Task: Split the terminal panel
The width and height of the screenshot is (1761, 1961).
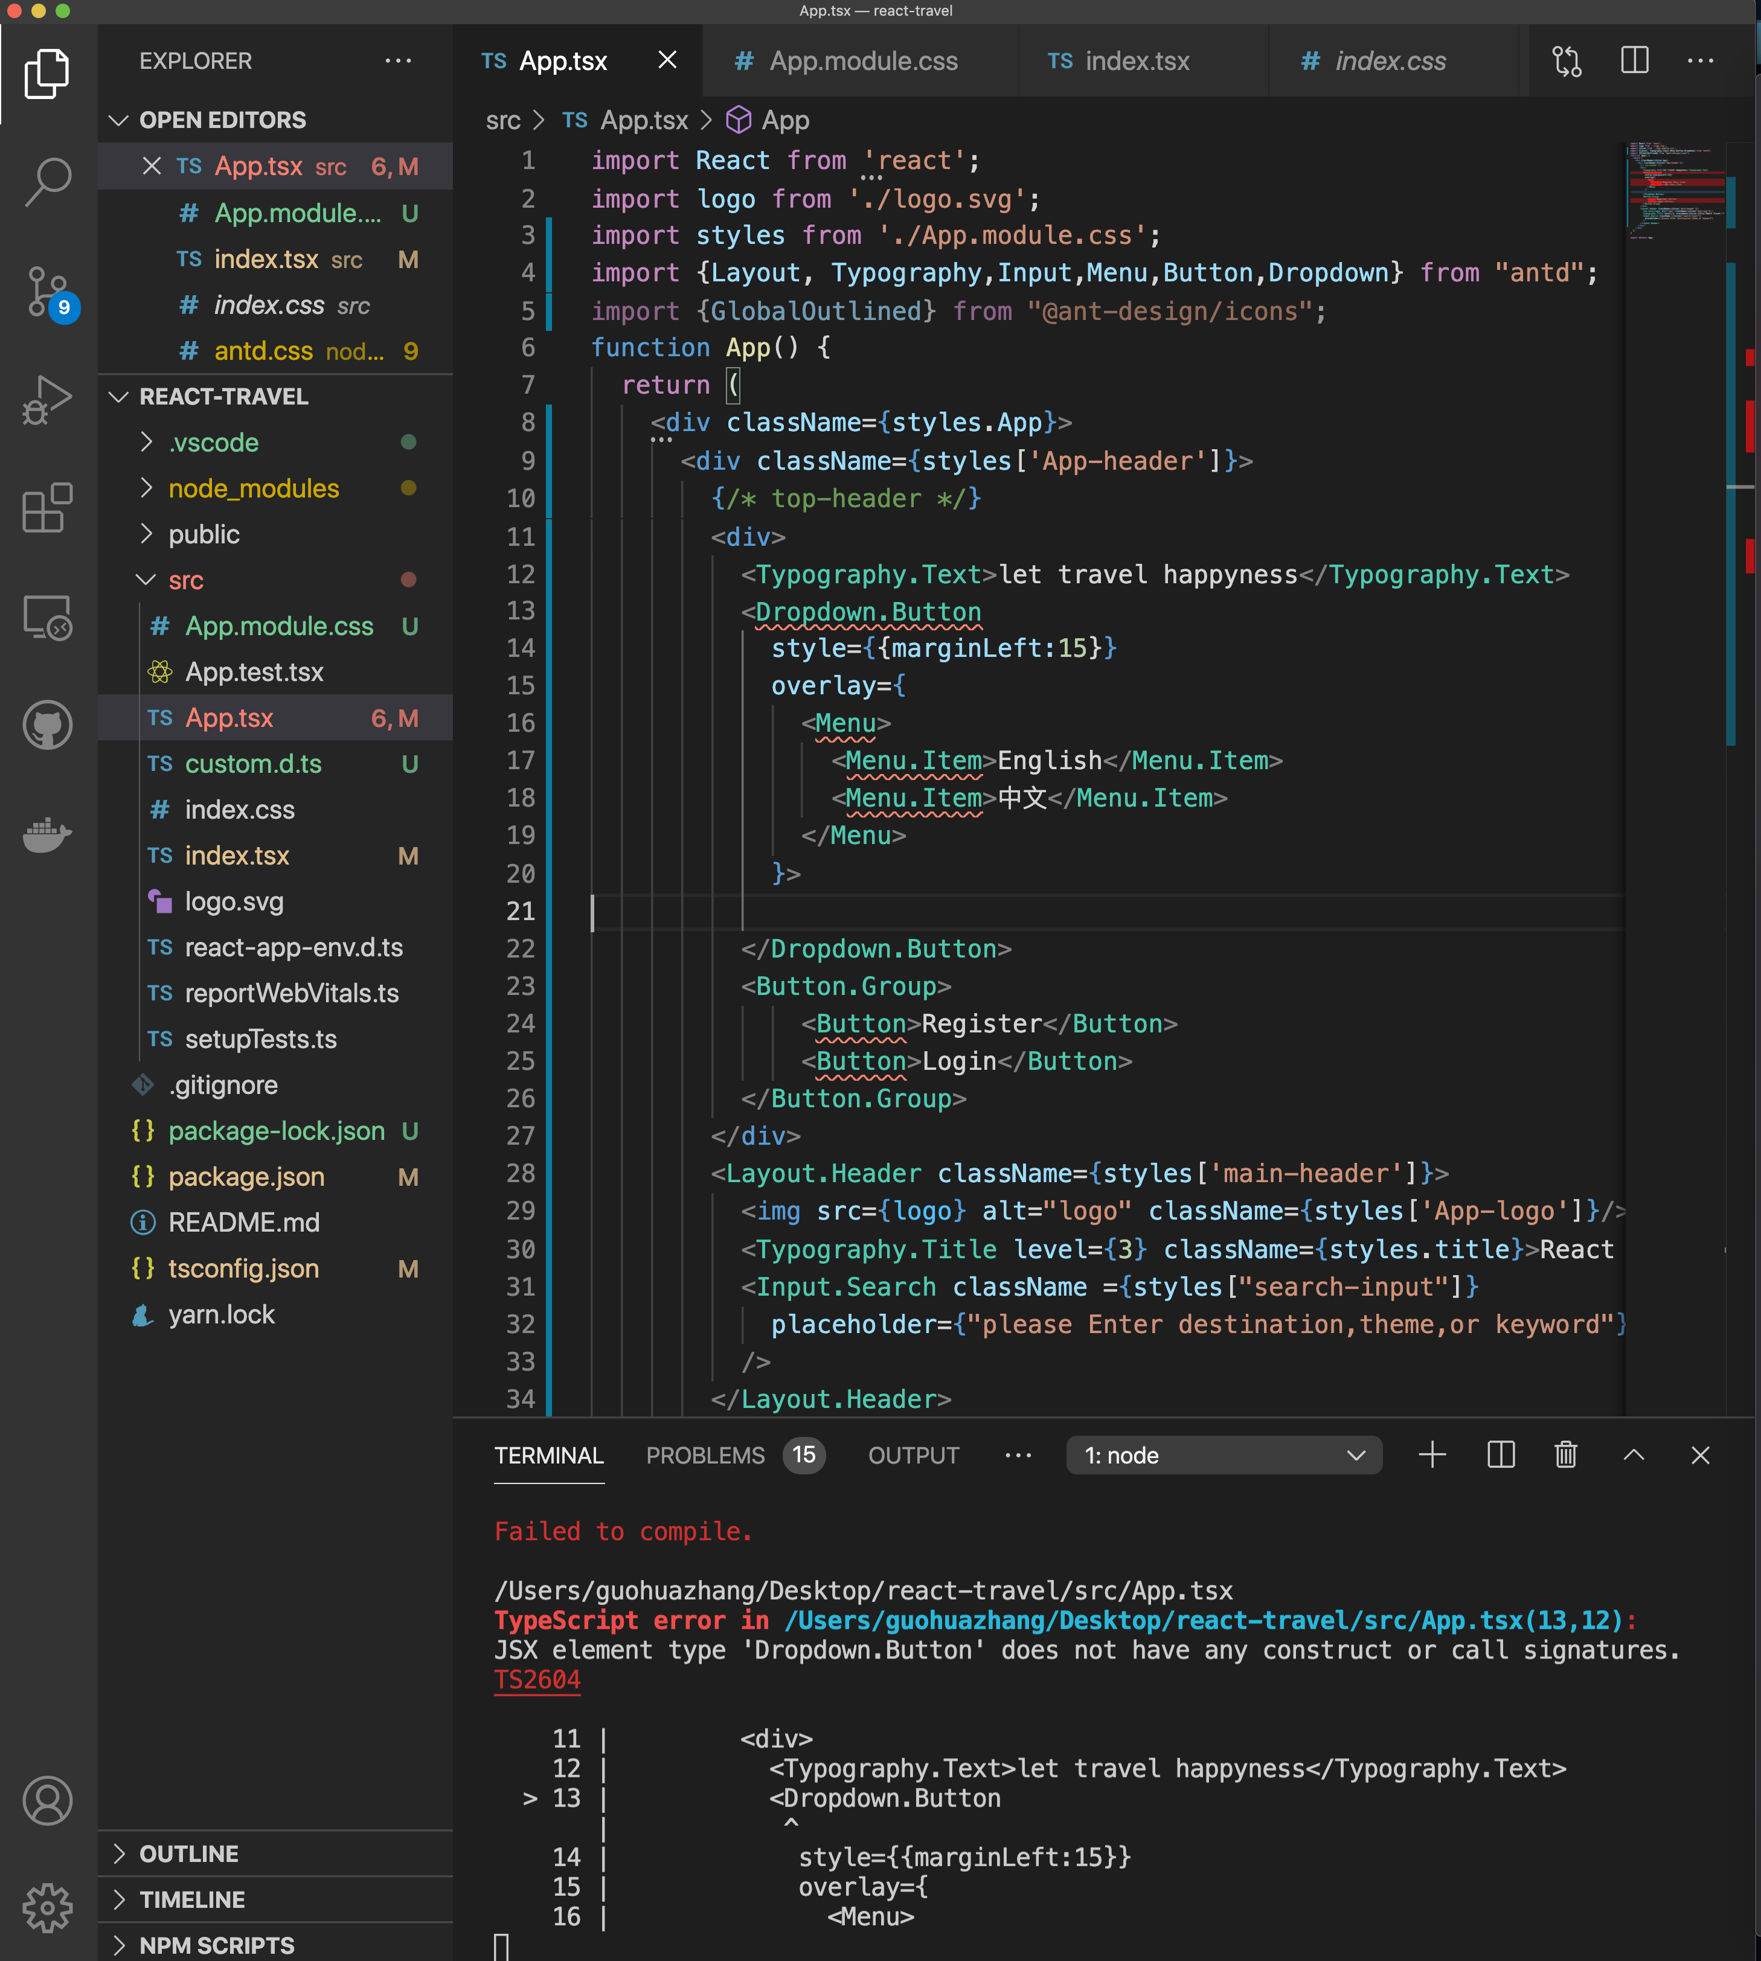Action: point(1501,1454)
